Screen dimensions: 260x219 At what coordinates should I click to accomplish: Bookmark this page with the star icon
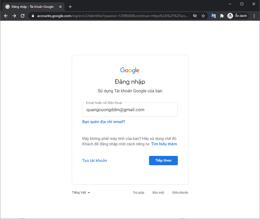point(203,16)
